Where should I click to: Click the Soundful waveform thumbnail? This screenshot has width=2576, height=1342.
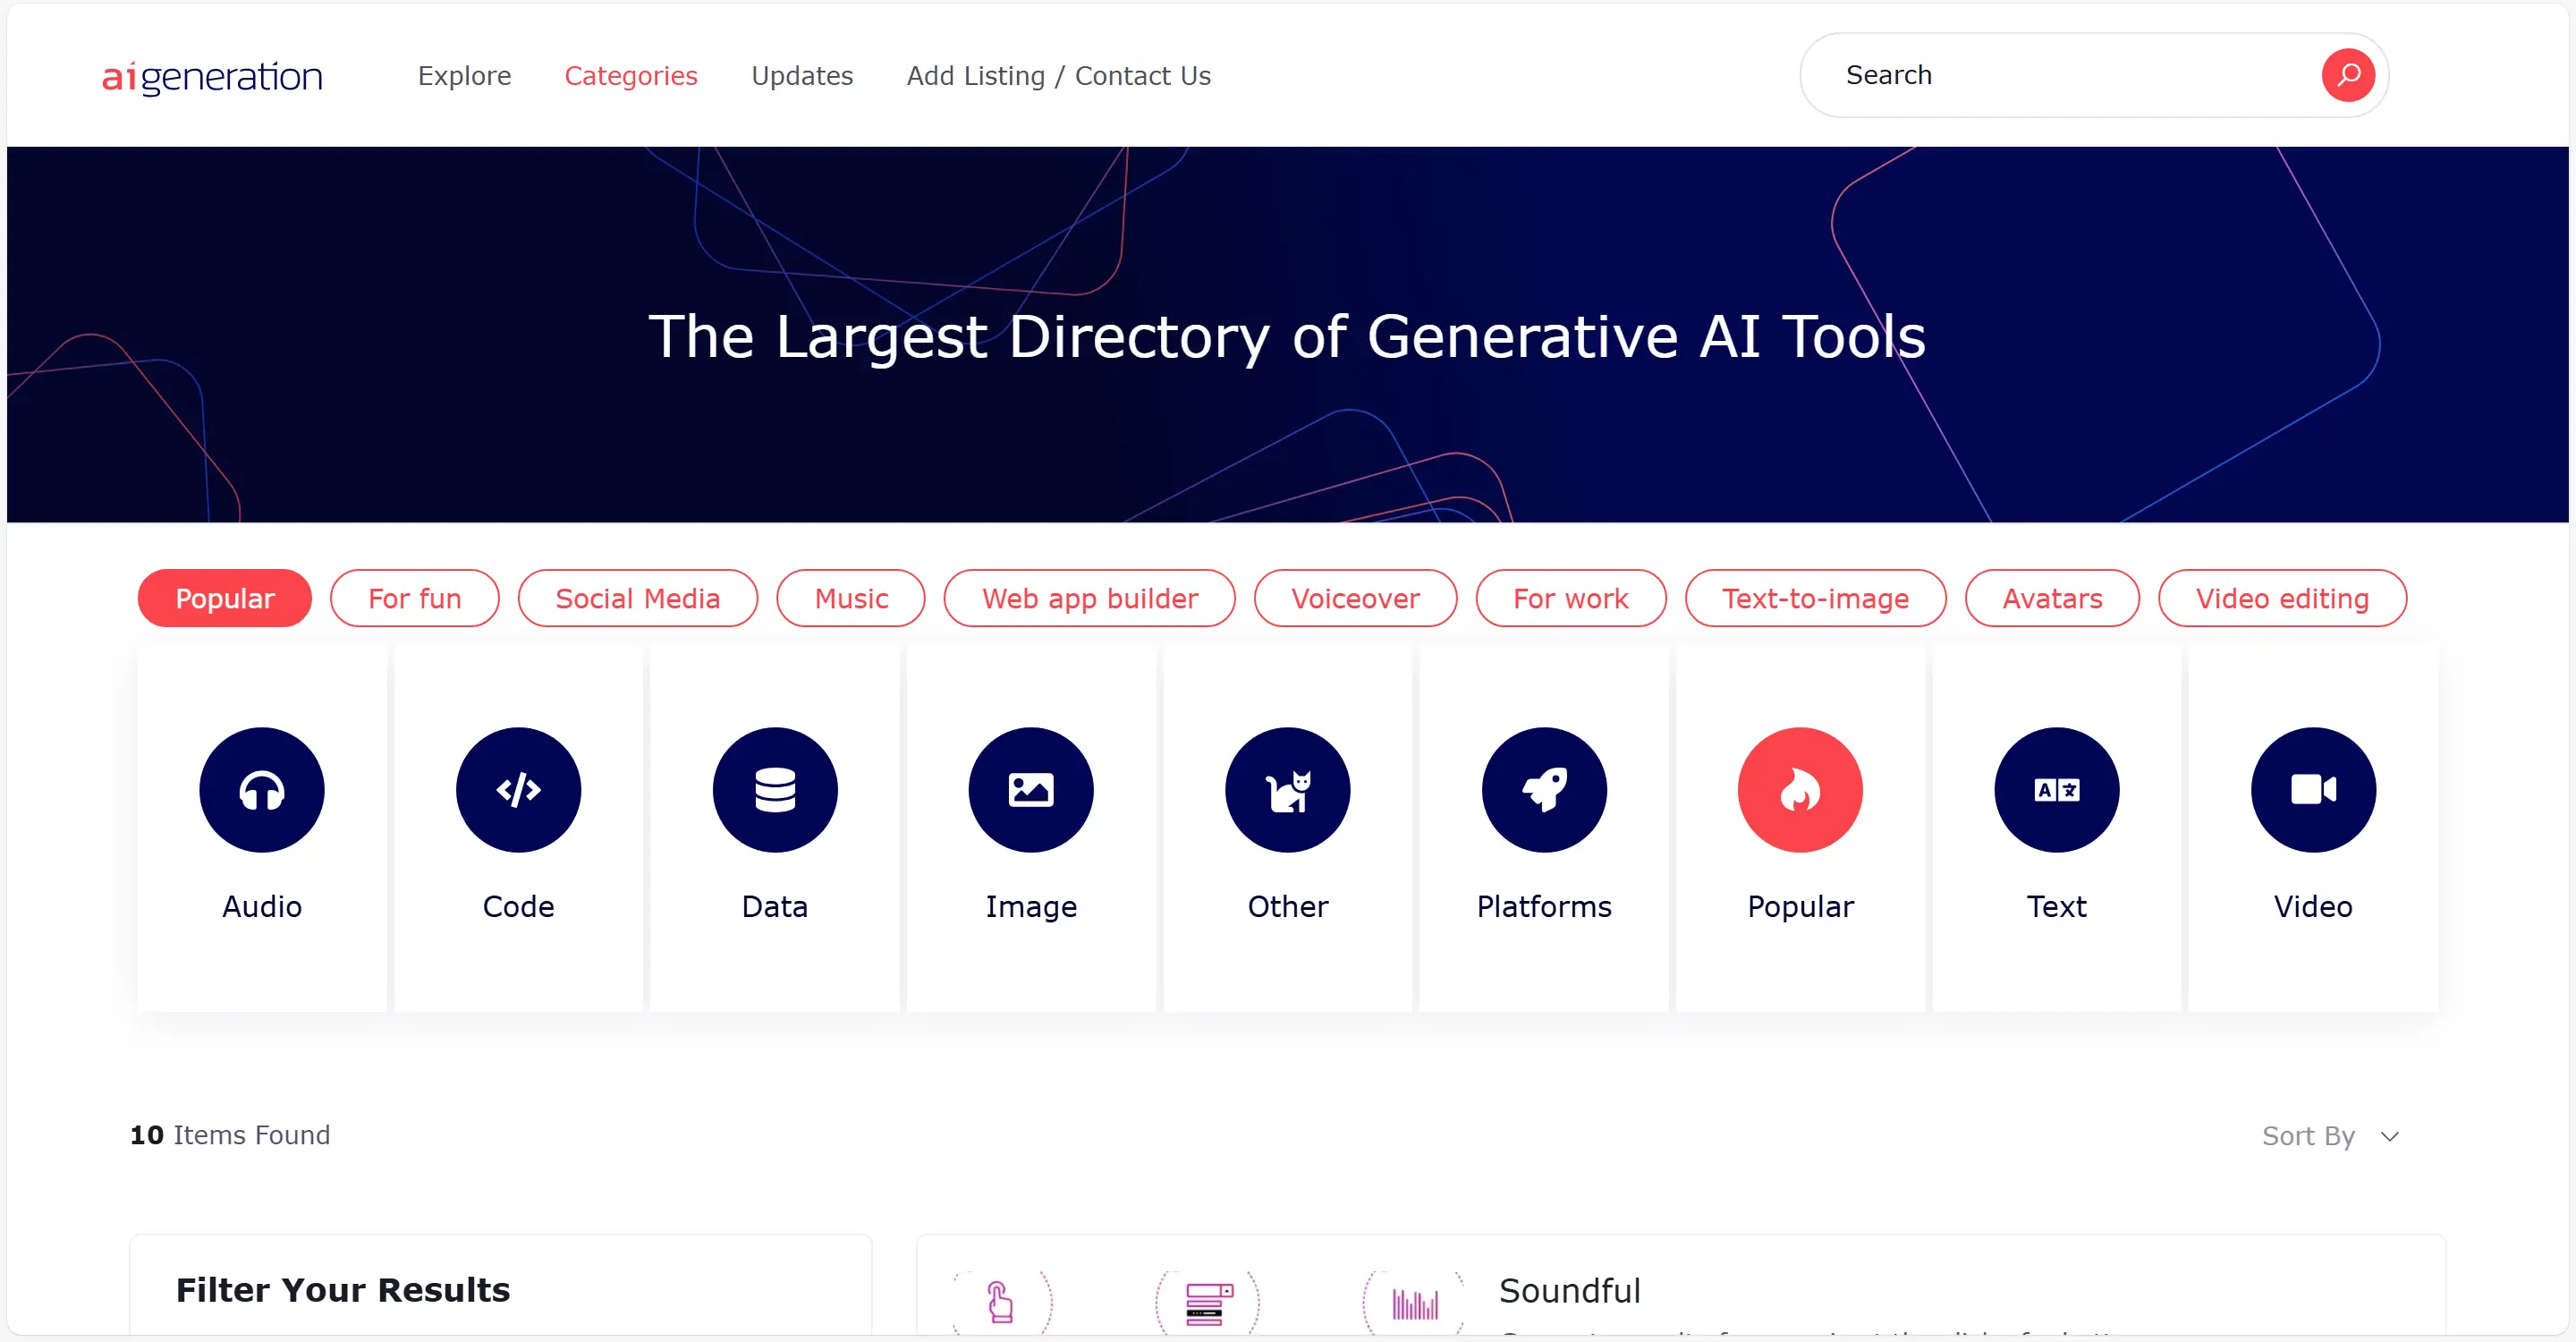(x=1415, y=1303)
